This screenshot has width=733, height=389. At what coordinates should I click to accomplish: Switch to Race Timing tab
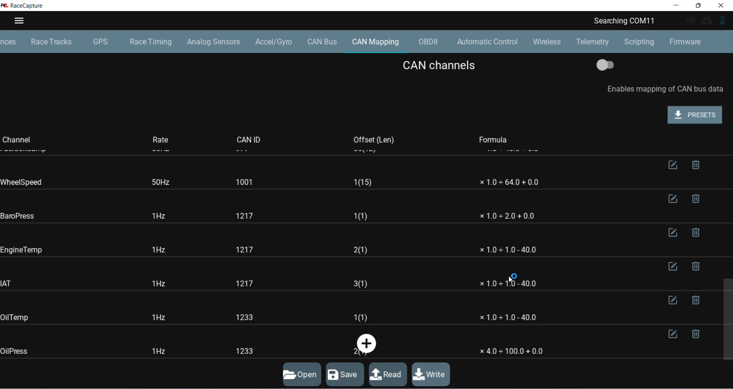pos(151,42)
